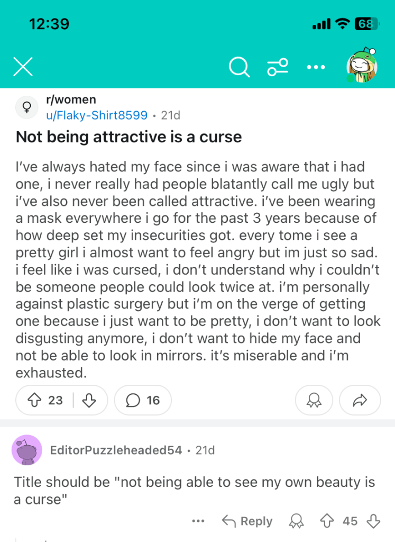
Task: Downvote EditorPuzzleheaded54's comment
Action: click(x=373, y=521)
